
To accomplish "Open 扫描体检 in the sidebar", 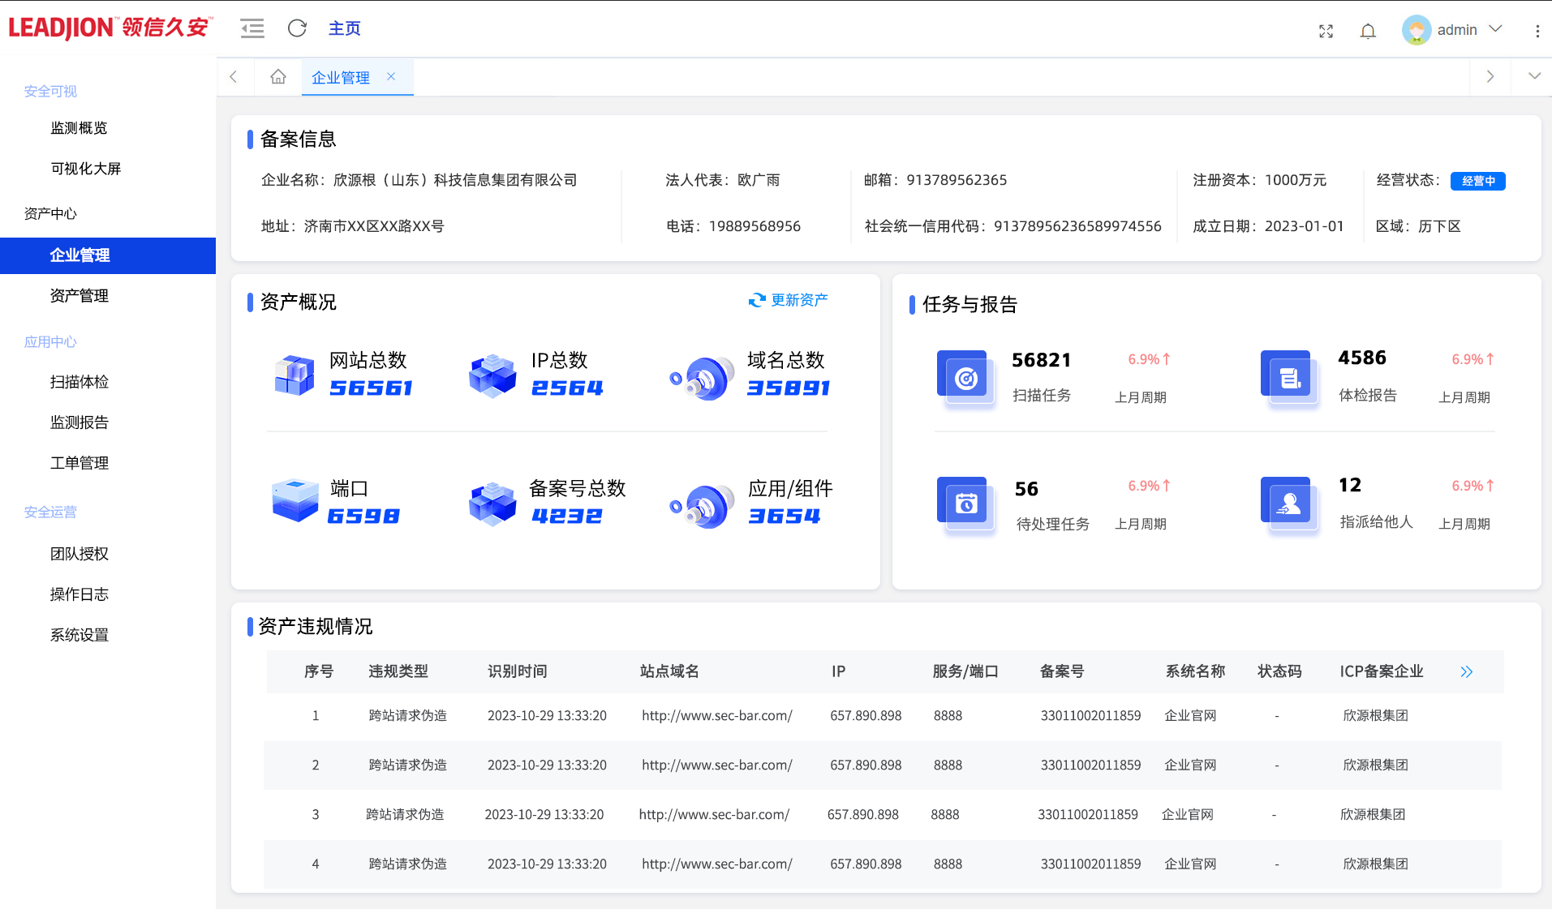I will tap(79, 382).
